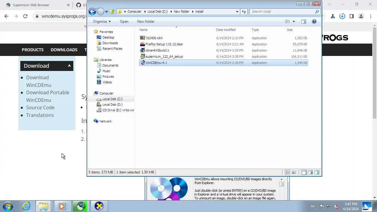377x212 pixels.
Task: Select Local Disk (D:) in the tree
Action: 112,105
